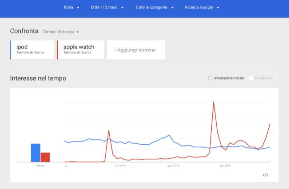Select the apple watch search term card
Image resolution: width=289 pixels, height=189 pixels.
pyautogui.click(x=80, y=49)
